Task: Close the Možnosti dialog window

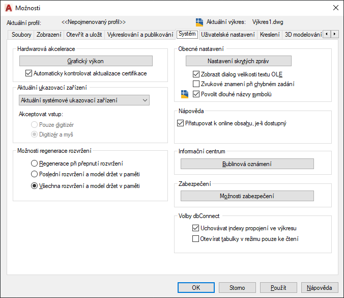Action: click(x=335, y=8)
